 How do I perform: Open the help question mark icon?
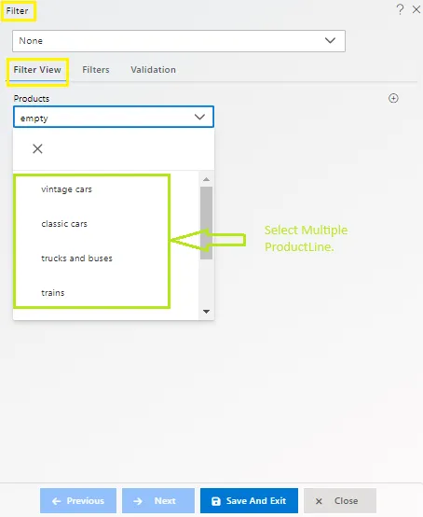pos(400,9)
